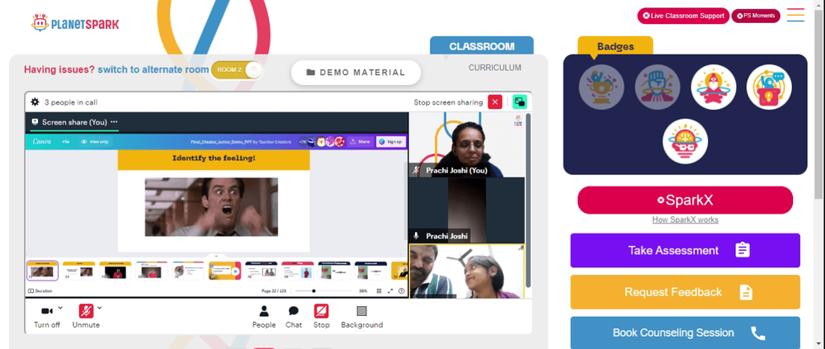This screenshot has width=825, height=349.
Task: Click Canva View only eye button
Action: 94,142
